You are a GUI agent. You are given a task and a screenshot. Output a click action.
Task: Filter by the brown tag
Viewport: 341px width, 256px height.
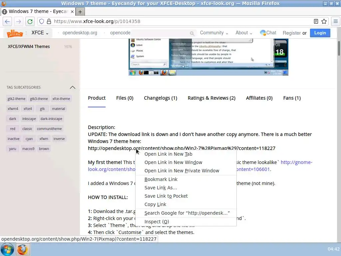(44, 149)
